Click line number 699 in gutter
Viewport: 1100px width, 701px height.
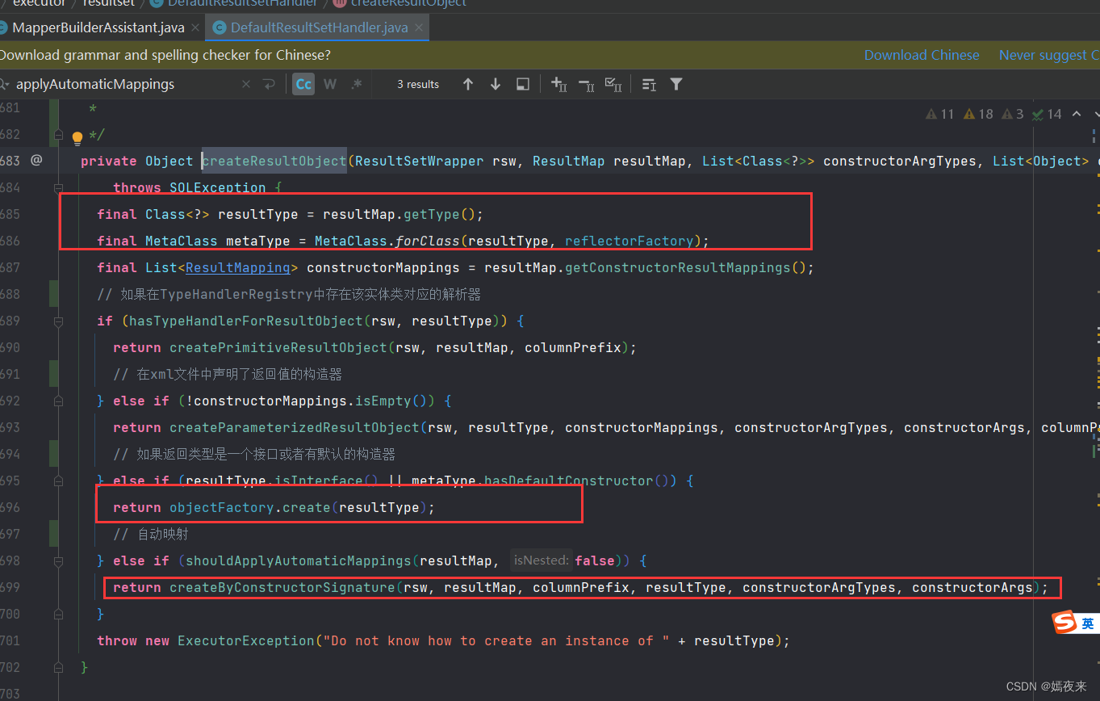pos(10,587)
